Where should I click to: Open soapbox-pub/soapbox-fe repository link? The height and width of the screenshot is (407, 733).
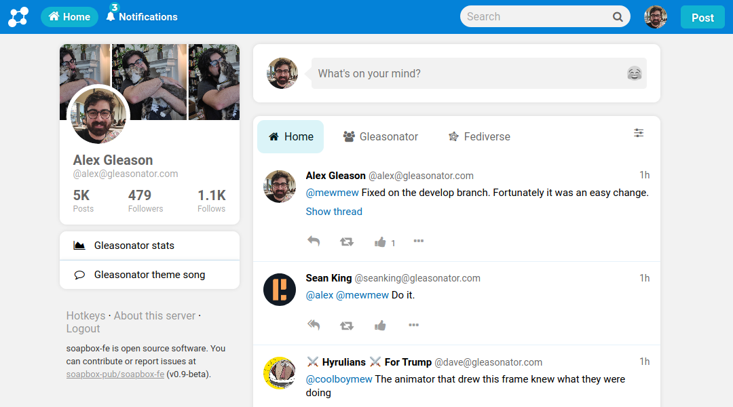click(x=115, y=374)
